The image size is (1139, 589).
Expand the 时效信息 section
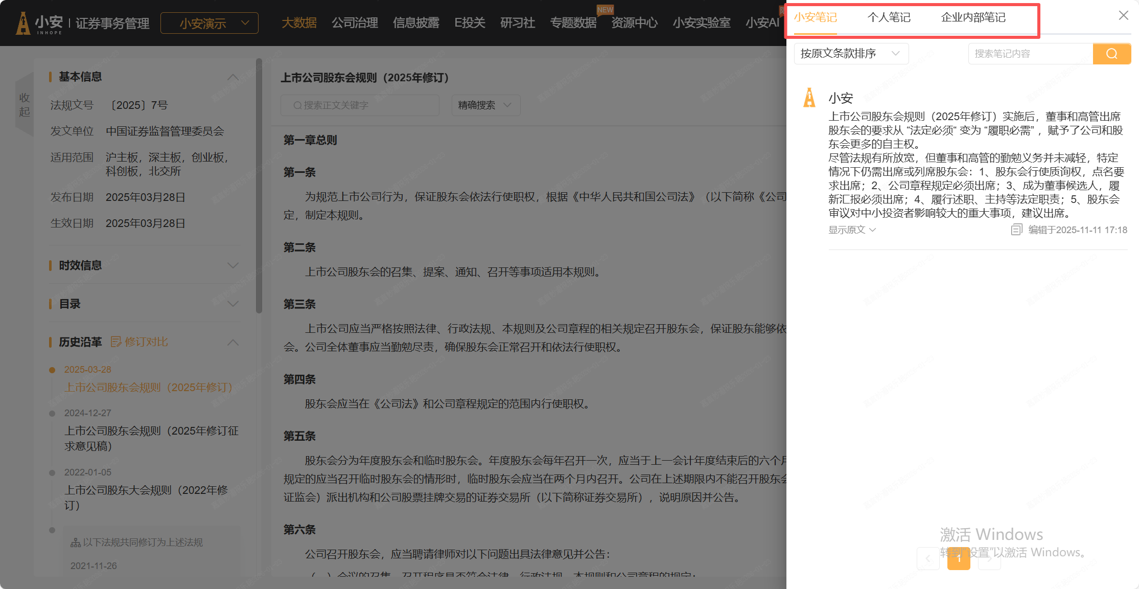[x=233, y=265]
